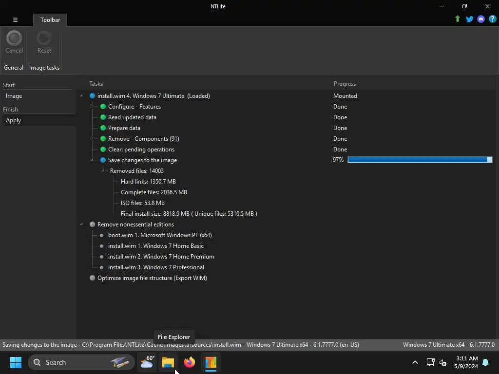
Task: Show hidden system tray icons
Action: click(415, 362)
